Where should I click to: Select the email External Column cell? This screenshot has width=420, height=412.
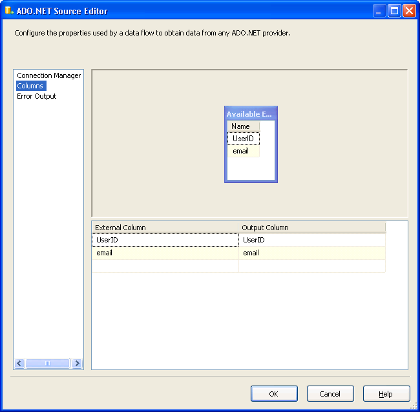click(x=165, y=253)
